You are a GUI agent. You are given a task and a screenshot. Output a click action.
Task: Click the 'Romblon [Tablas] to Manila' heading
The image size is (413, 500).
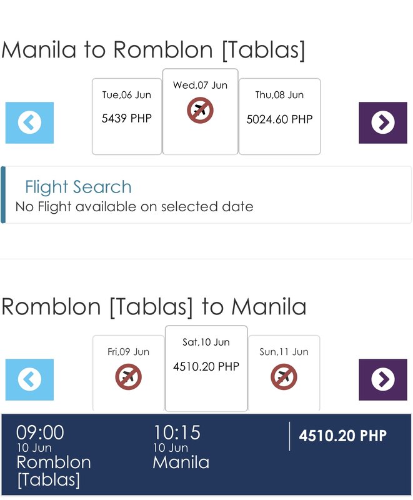click(154, 307)
